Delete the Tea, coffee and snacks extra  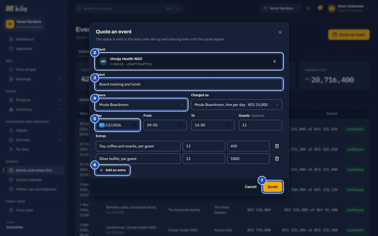(277, 146)
